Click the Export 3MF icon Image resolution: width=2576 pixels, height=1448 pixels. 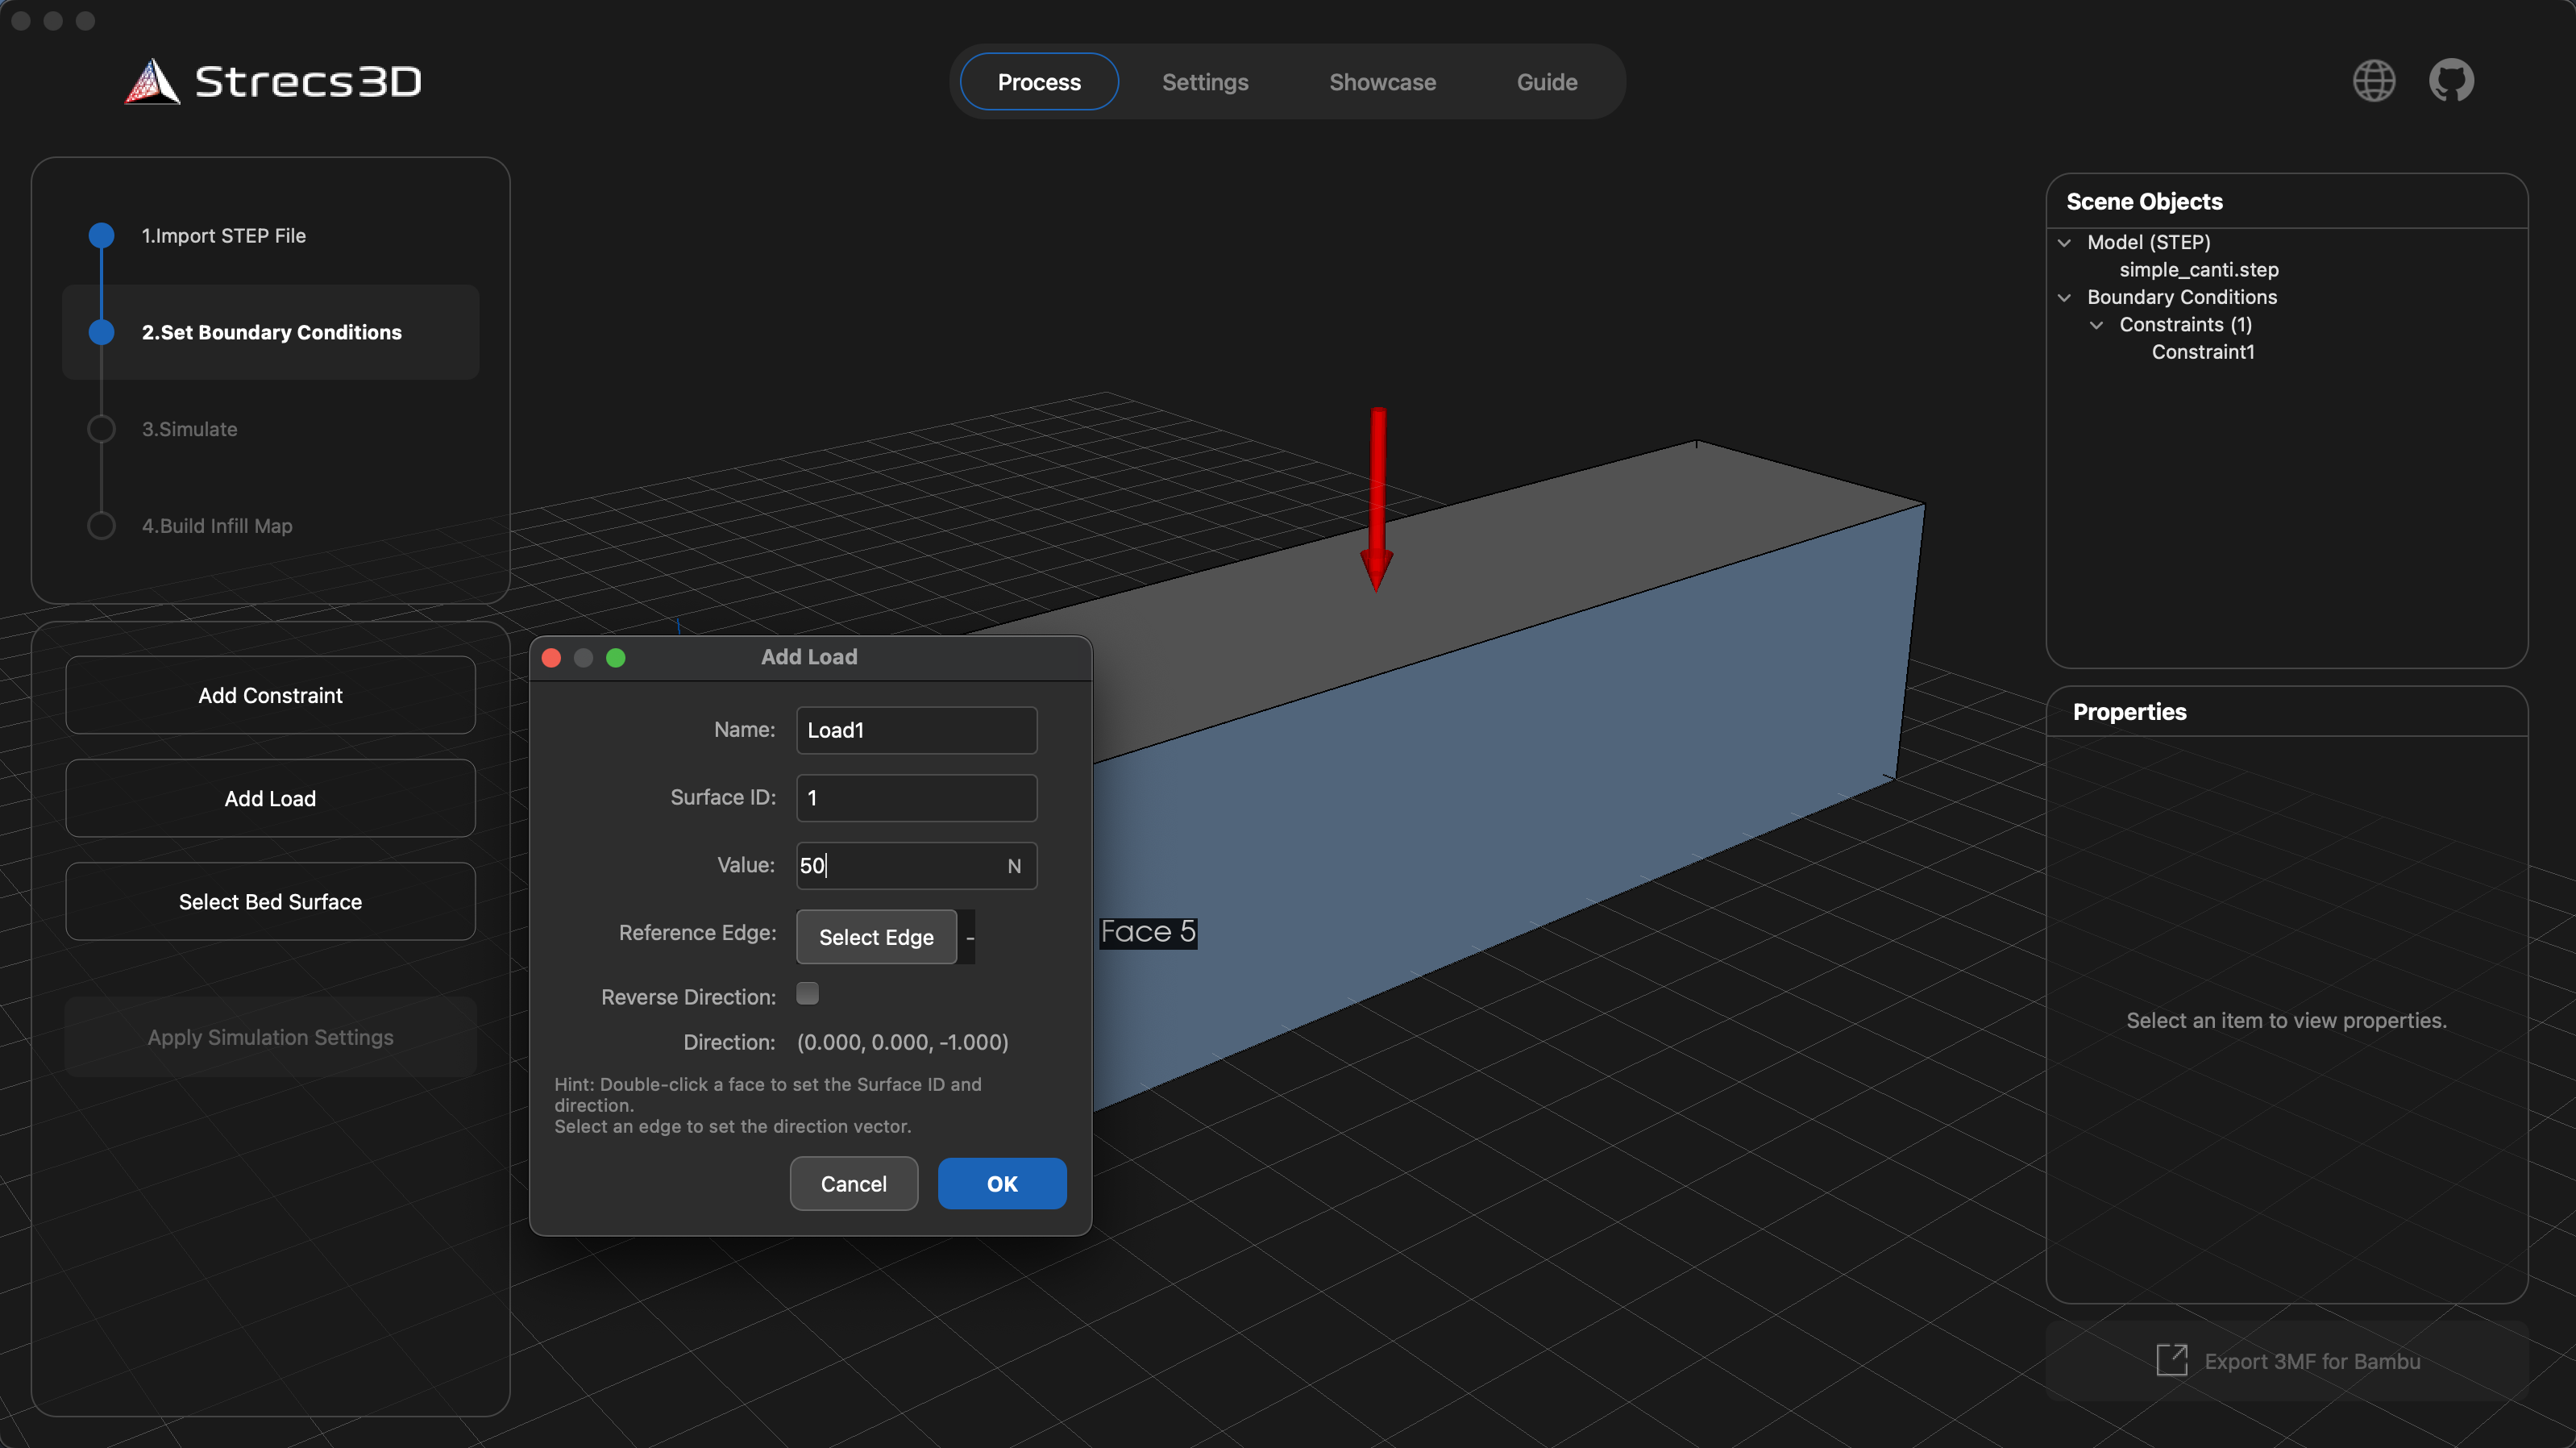coord(2171,1360)
